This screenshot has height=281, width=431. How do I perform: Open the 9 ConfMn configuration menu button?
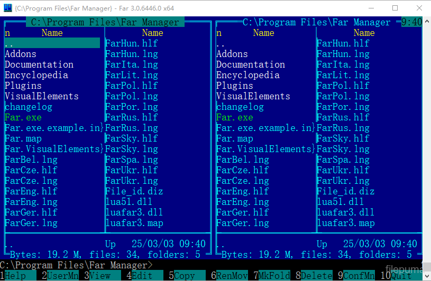tap(359, 276)
